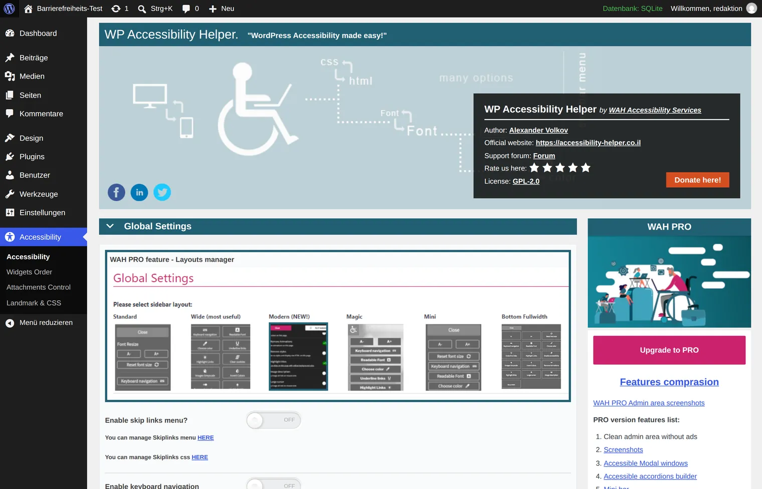Open Accessible Modal windows link

646,463
